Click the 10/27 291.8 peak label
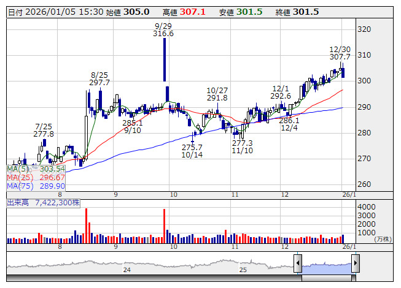This screenshot has width=401, height=288. click(x=217, y=94)
